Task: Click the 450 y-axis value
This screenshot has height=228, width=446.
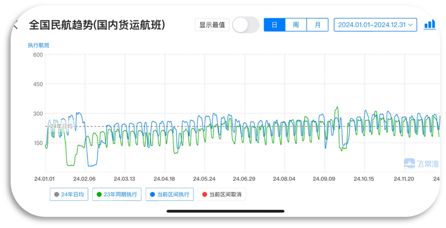Action: click(38, 84)
